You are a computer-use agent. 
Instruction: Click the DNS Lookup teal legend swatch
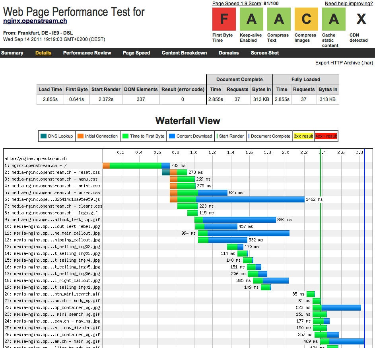pos(44,136)
